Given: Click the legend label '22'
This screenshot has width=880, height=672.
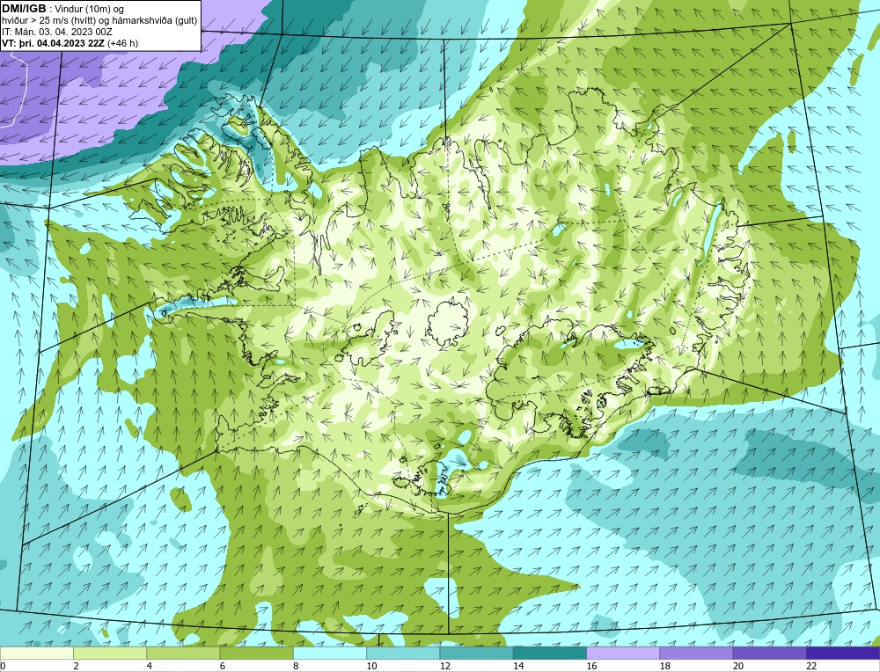Looking at the screenshot, I should pos(811,666).
